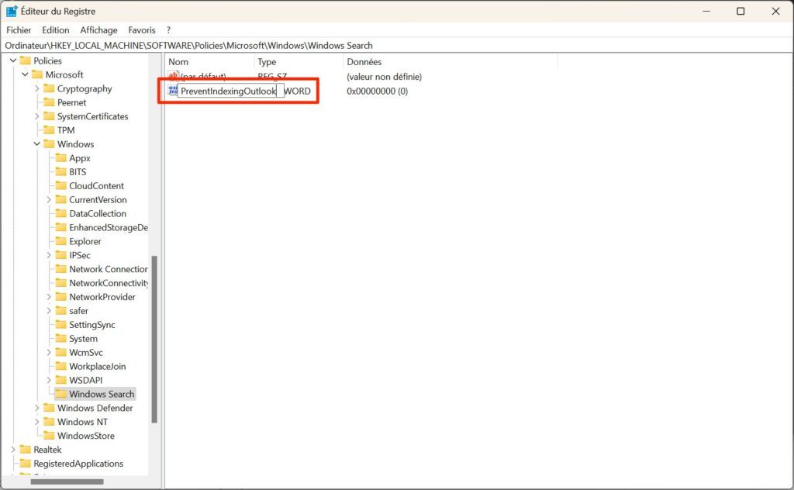Image resolution: width=794 pixels, height=490 pixels.
Task: Select the RegisteredApplications folder icon
Action: coord(26,464)
